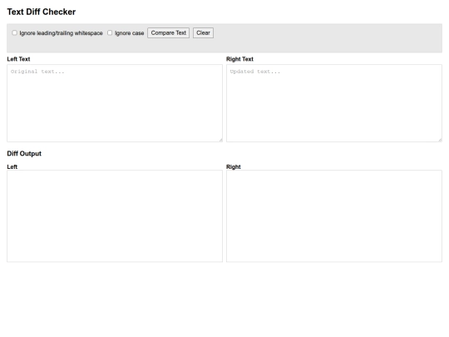Click the Ignore case label text
Screen dimensions: 449x337
pos(130,33)
